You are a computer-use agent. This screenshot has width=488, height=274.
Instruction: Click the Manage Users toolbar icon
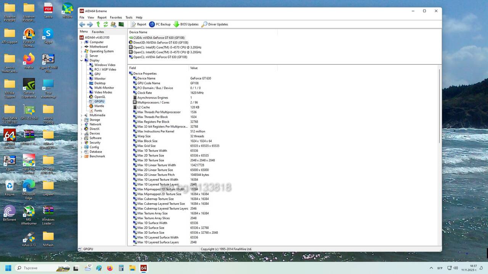(x=113, y=24)
